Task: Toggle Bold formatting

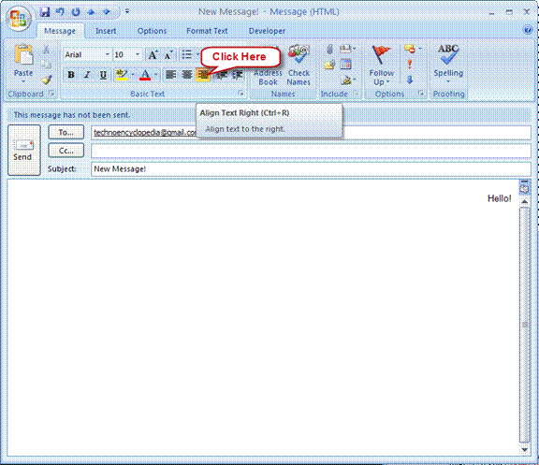Action: click(71, 75)
